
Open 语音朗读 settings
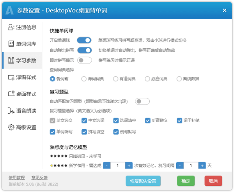(x=22, y=111)
